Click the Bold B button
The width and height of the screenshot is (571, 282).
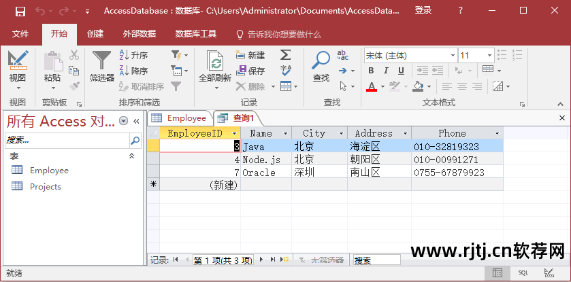[x=371, y=71]
